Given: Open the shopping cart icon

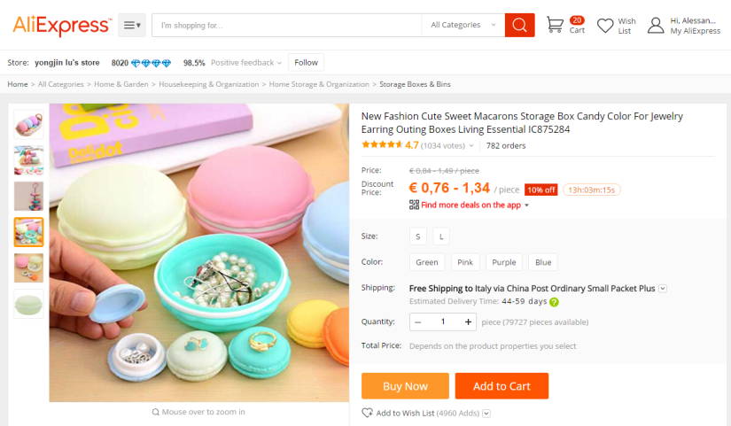Looking at the screenshot, I should point(555,25).
